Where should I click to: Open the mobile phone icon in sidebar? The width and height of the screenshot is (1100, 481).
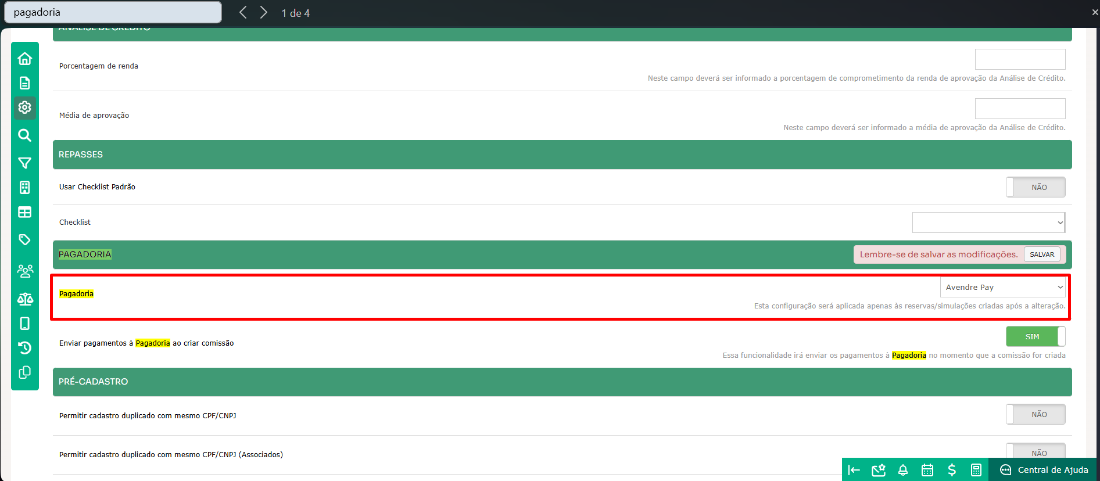click(24, 324)
